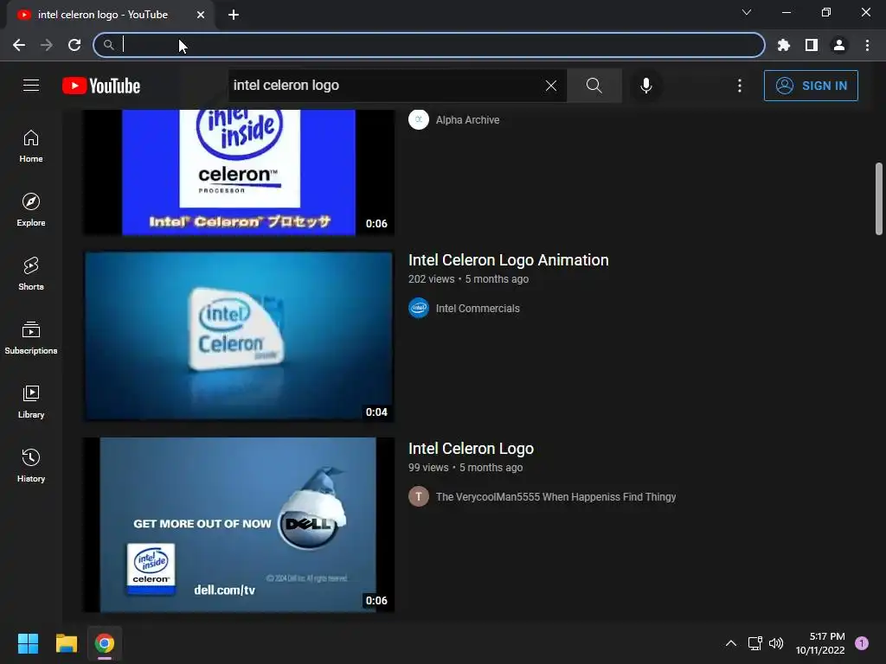The width and height of the screenshot is (886, 664).
Task: Open File Explorer from the taskbar
Action: pos(66,643)
